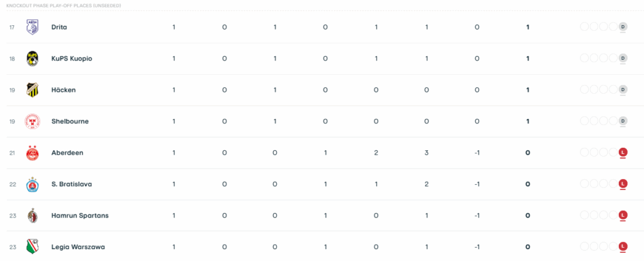Select the Legia Warszawa team name
Image resolution: width=644 pixels, height=261 pixels.
click(x=79, y=247)
